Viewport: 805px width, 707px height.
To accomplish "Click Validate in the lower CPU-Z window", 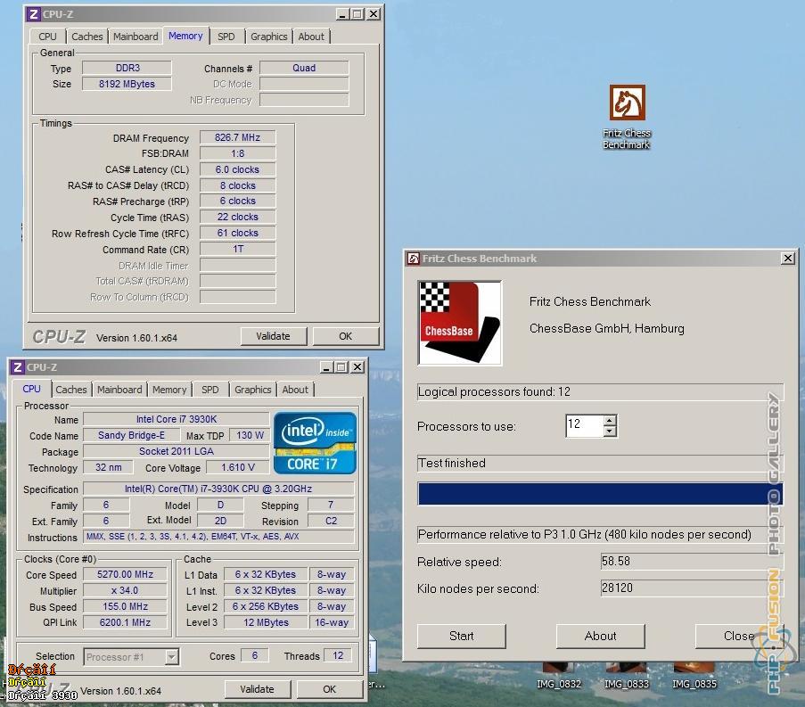I will coord(258,689).
